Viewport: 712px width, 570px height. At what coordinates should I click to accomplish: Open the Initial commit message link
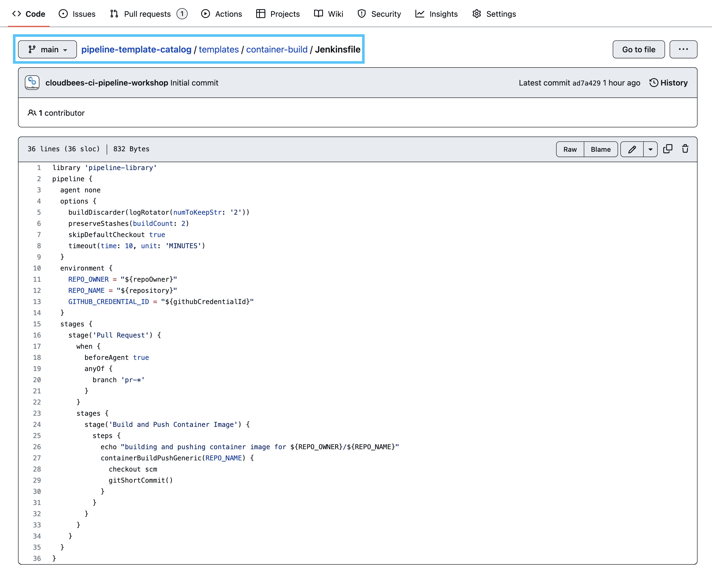(194, 83)
